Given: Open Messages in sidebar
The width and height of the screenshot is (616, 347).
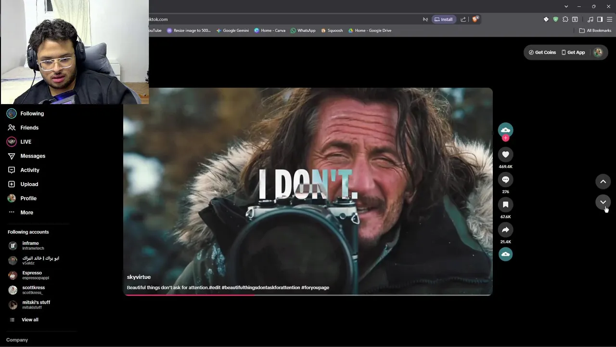Looking at the screenshot, I should [26, 156].
